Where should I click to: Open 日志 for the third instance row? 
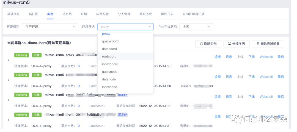229,97
